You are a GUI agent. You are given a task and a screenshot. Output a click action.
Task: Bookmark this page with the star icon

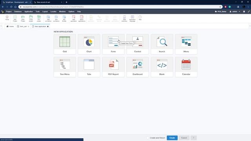click(x=220, y=7)
